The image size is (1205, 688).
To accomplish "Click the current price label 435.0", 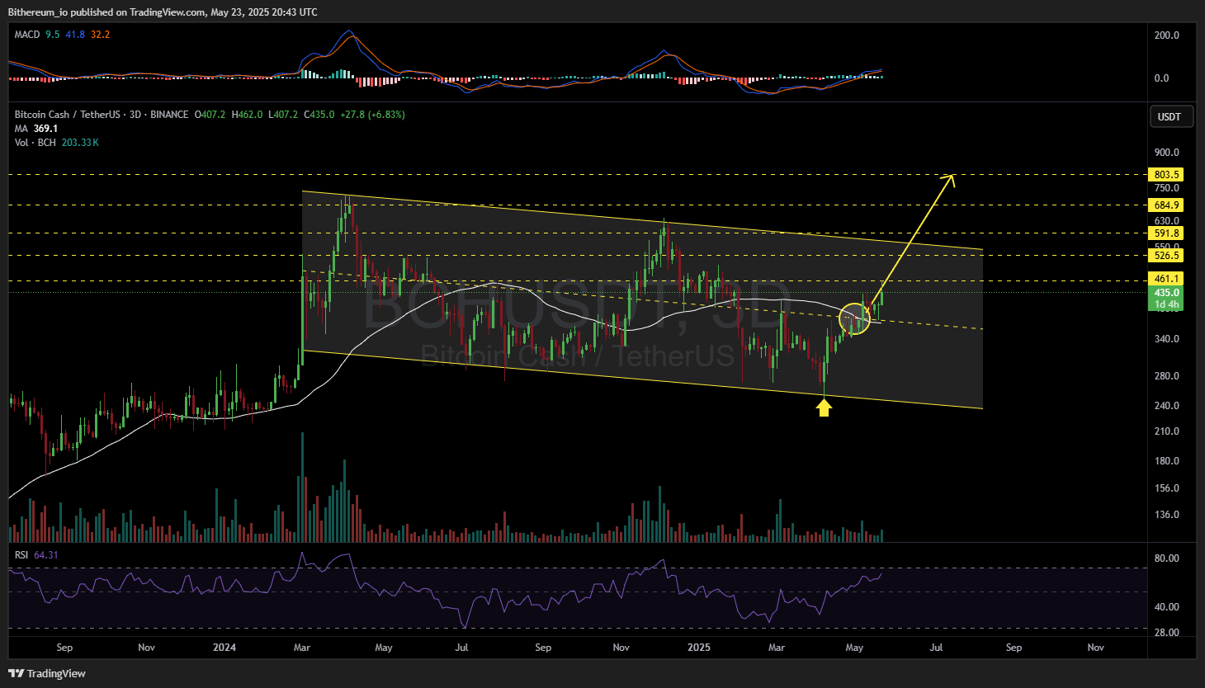I will [x=1166, y=293].
